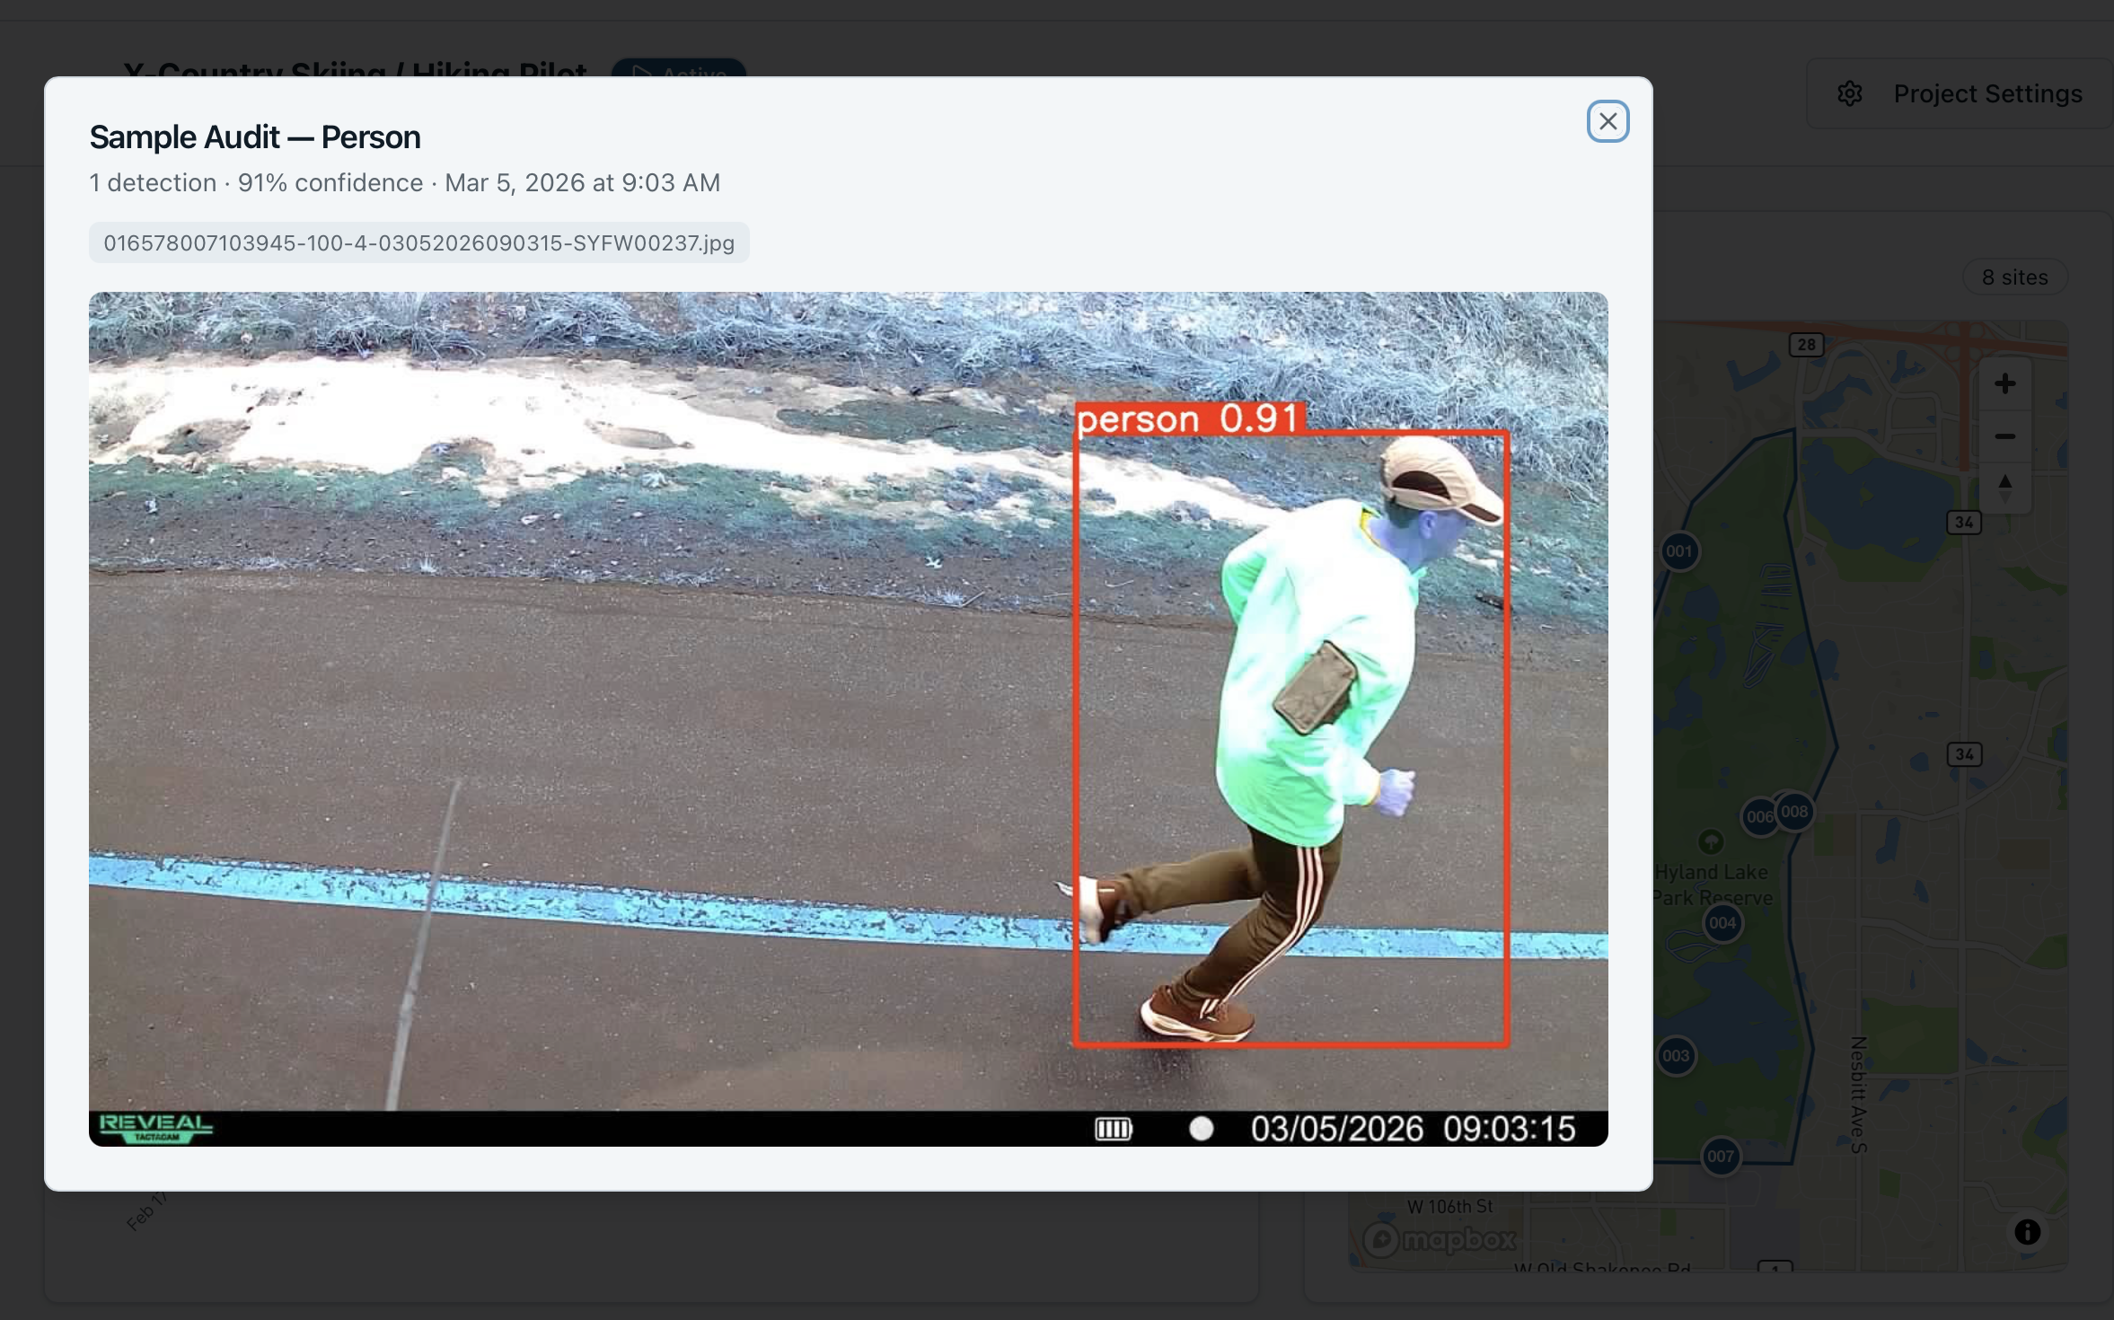
Task: Open map attribution info icon
Action: (2027, 1232)
